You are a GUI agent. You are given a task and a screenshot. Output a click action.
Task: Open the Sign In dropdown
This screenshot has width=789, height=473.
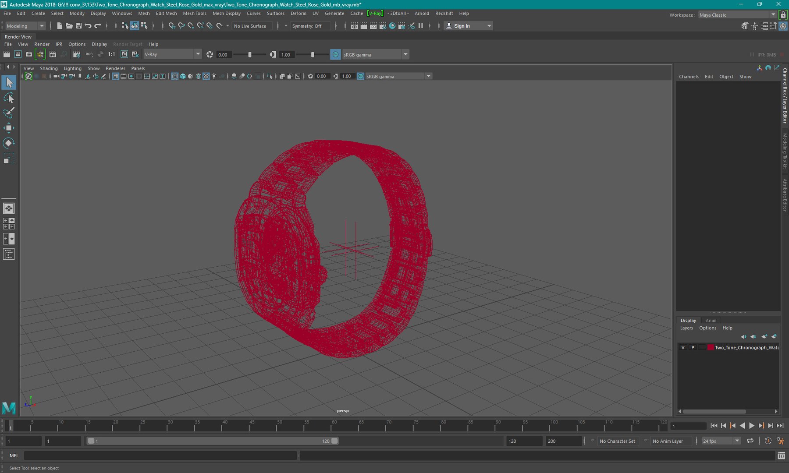468,26
